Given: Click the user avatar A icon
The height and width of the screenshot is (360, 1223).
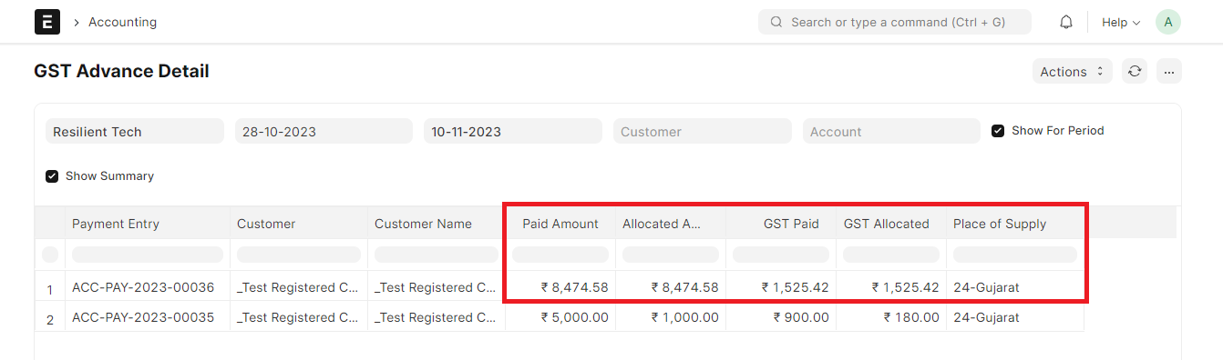Looking at the screenshot, I should [x=1168, y=22].
